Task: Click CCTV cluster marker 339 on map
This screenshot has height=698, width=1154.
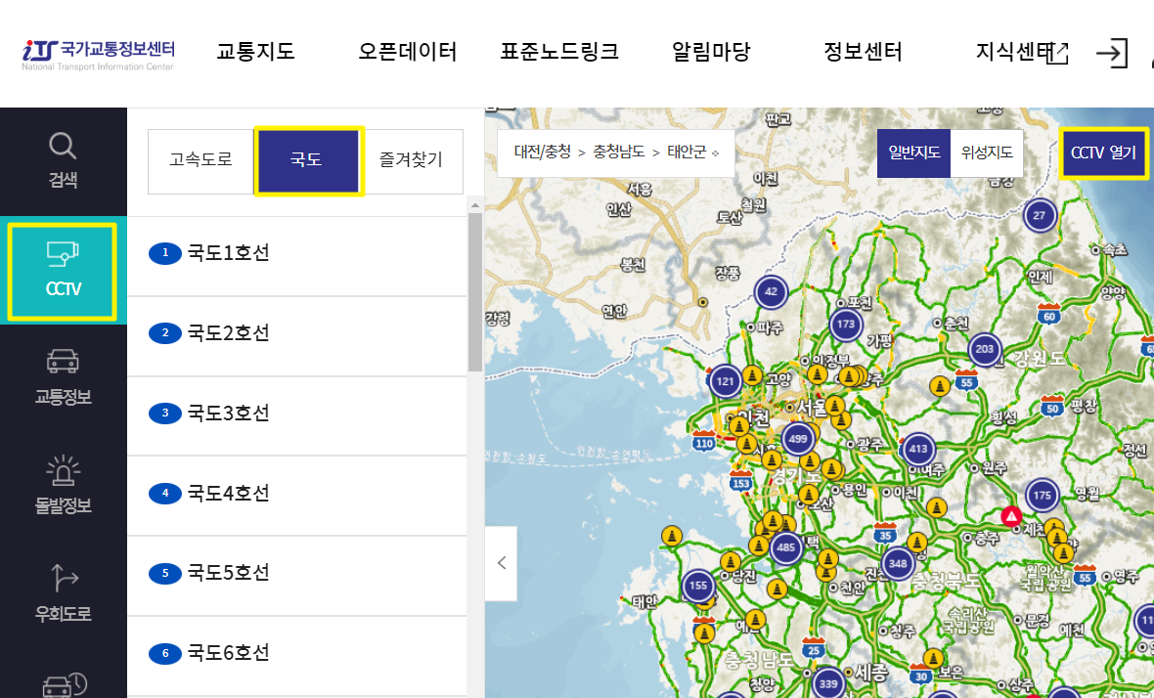Action: (828, 683)
